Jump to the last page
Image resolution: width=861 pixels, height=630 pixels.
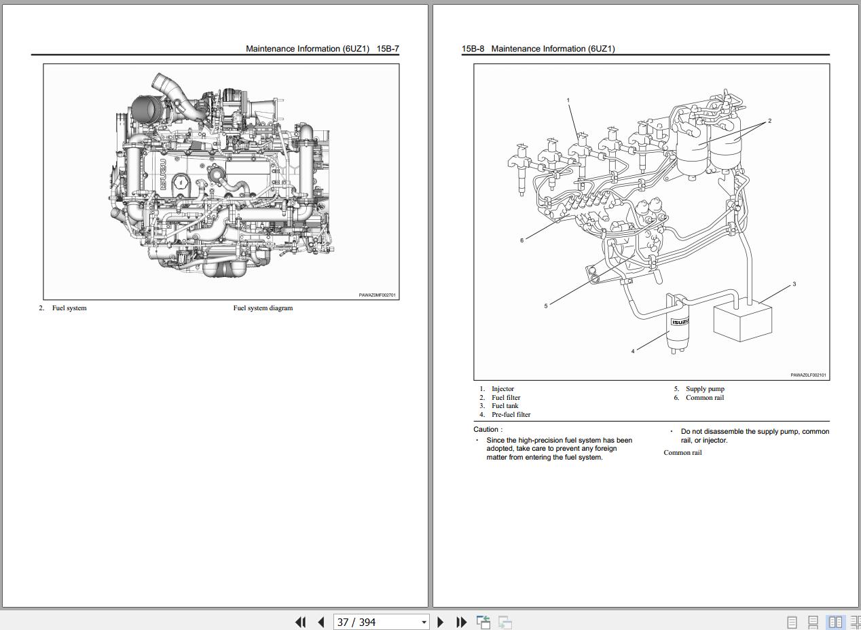click(x=461, y=622)
